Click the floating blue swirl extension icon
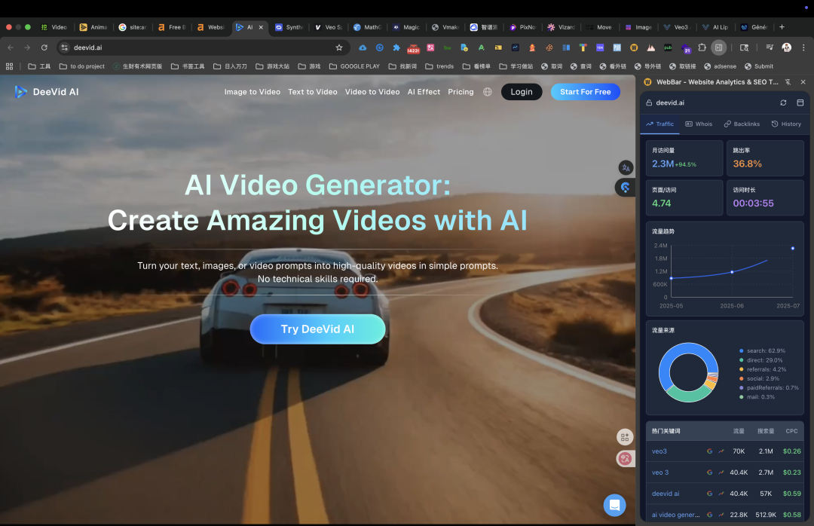 (x=625, y=188)
